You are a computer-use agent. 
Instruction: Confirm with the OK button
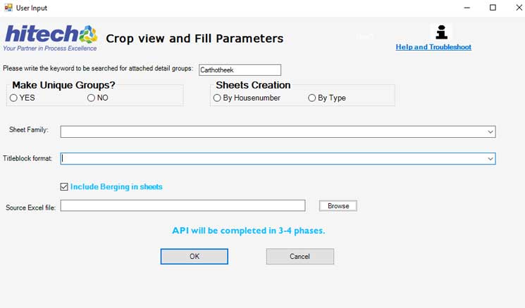point(194,257)
